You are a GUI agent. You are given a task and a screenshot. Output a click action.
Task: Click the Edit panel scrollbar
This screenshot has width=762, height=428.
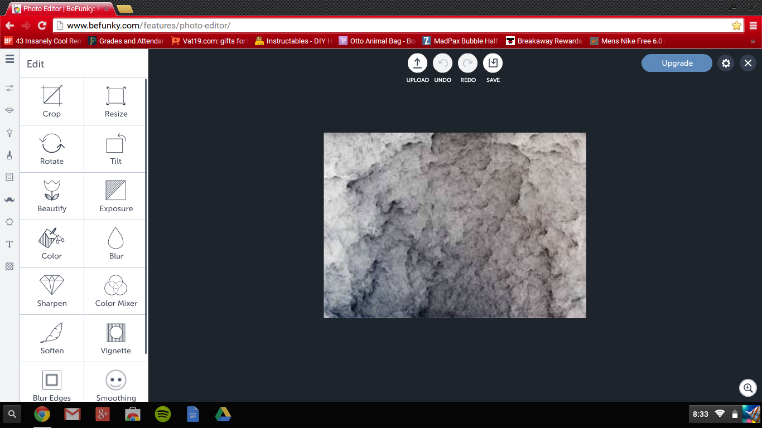(x=146, y=216)
